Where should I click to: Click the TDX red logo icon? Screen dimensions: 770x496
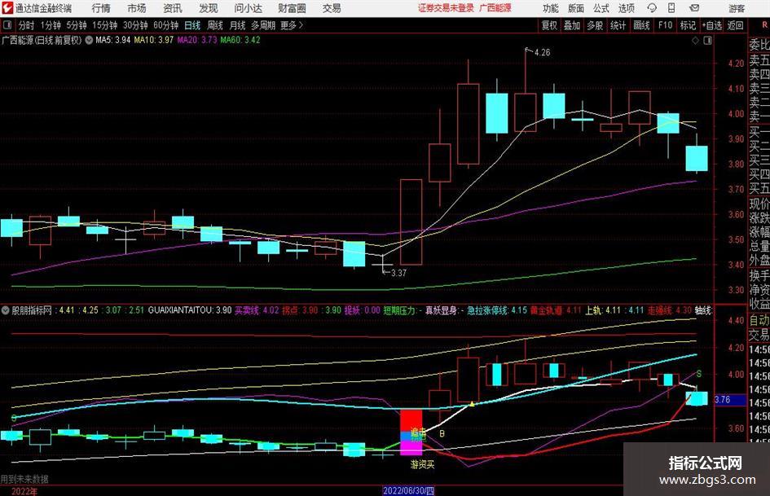[x=7, y=8]
